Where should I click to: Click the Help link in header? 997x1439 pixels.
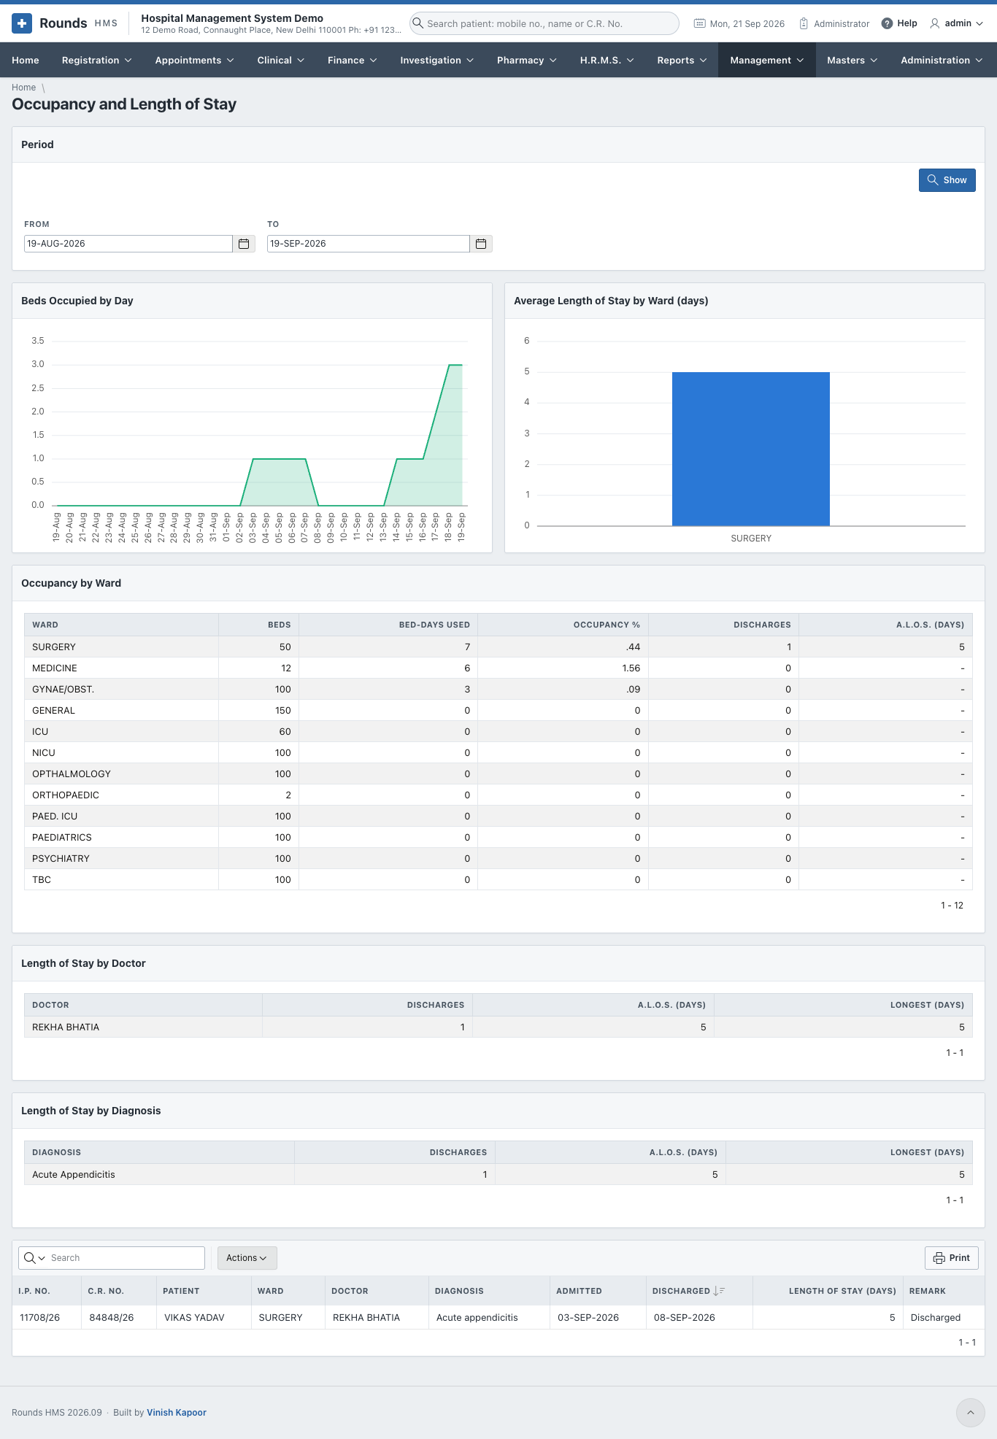(x=899, y=23)
